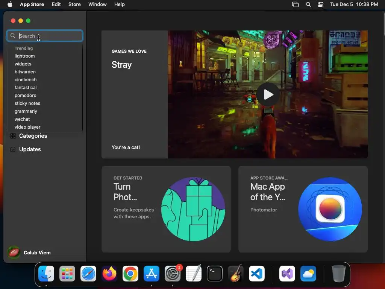Click the football account avatar

14,252
